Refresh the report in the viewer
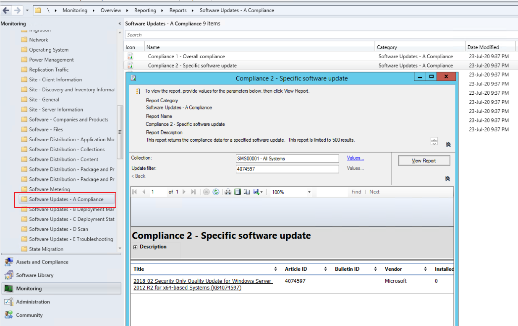Viewport: 518px width, 326px height. pyautogui.click(x=216, y=191)
